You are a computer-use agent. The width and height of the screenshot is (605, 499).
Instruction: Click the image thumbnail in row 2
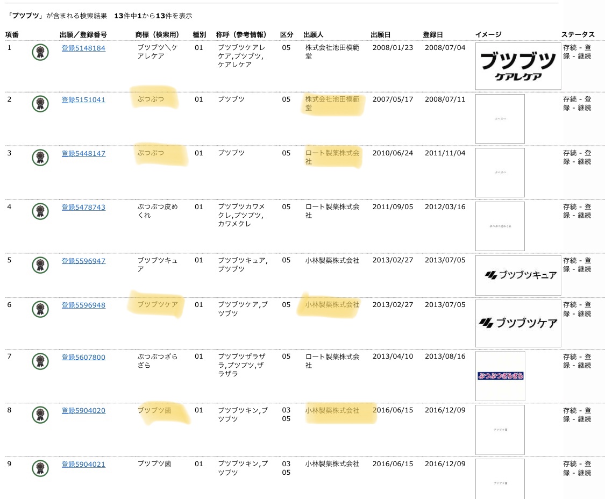click(500, 119)
